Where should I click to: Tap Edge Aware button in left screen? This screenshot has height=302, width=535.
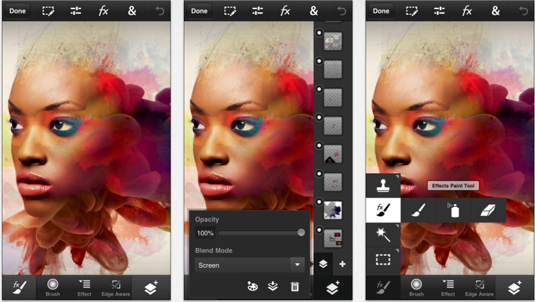pyautogui.click(x=115, y=287)
